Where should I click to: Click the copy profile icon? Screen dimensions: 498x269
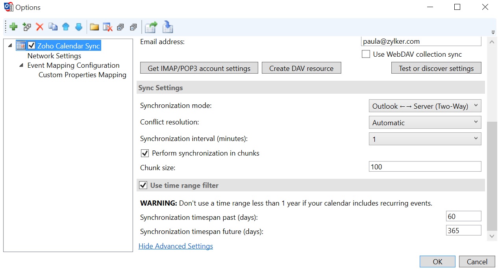53,27
